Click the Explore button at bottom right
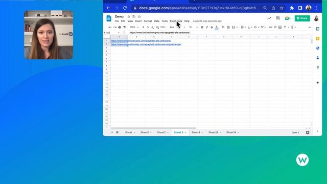 (308, 132)
